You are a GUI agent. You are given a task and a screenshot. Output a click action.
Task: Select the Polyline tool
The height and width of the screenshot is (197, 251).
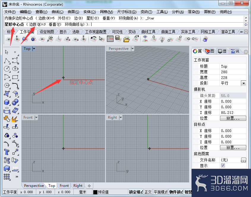point(7,61)
